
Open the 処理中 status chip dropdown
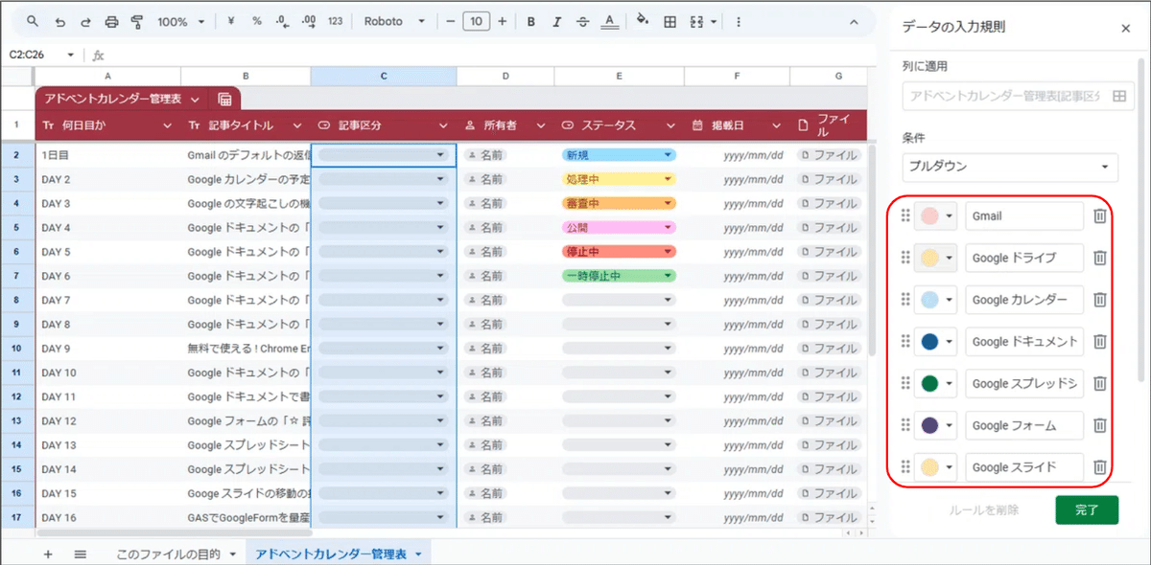[x=667, y=179]
